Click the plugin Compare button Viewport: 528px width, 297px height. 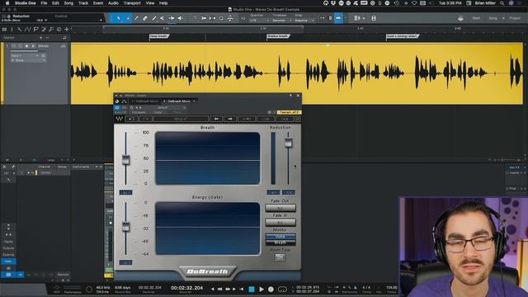[139, 112]
